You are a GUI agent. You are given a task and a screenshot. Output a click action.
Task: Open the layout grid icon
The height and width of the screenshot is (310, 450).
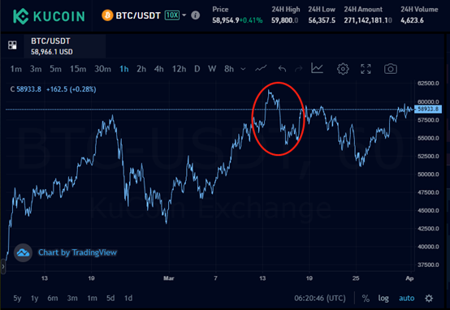click(x=12, y=45)
